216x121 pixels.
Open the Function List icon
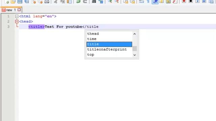pos(175,1)
